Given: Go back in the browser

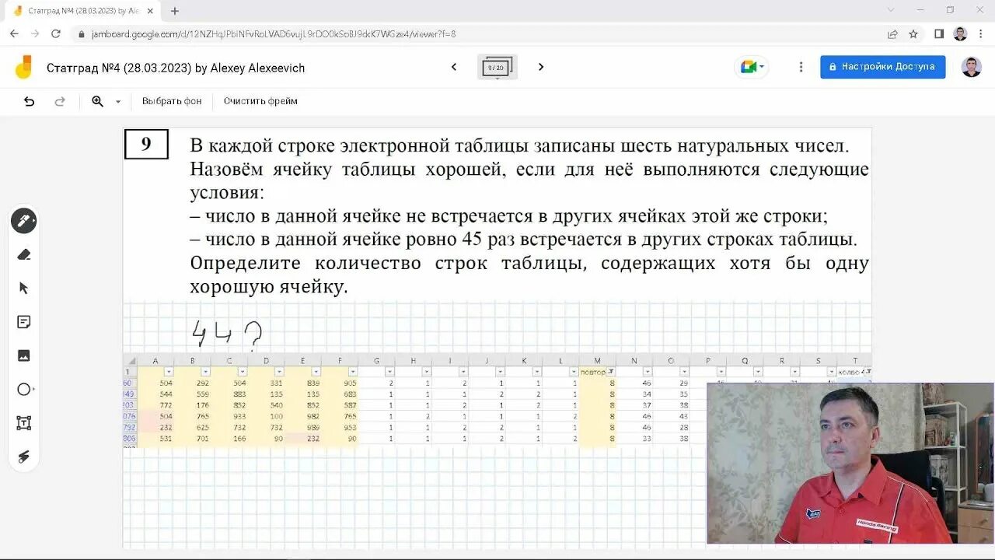Looking at the screenshot, I should pos(14,34).
